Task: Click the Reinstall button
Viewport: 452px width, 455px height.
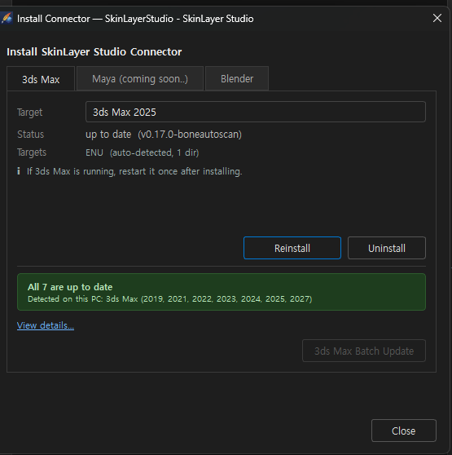Action: pyautogui.click(x=292, y=248)
